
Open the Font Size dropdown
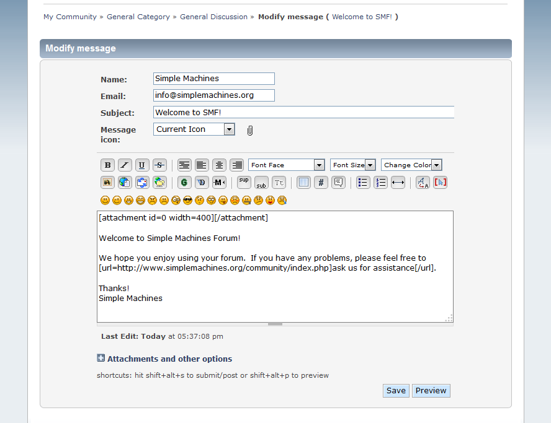pos(353,165)
